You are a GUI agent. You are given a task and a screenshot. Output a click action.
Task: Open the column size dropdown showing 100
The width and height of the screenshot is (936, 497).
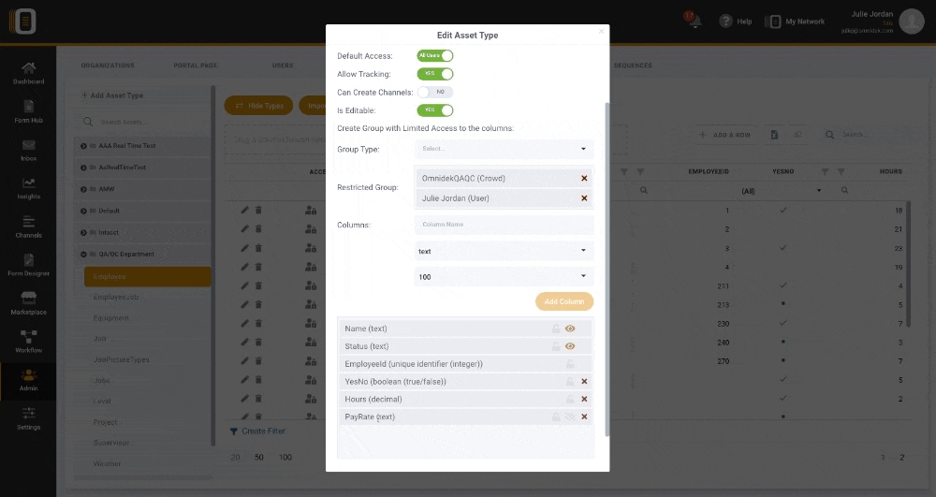(x=505, y=277)
